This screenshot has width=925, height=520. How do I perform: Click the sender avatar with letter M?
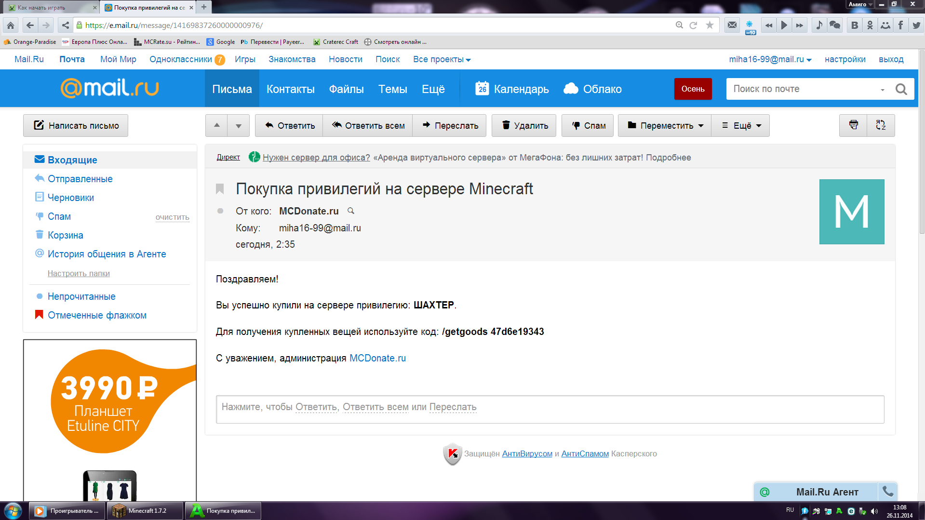[x=852, y=212]
